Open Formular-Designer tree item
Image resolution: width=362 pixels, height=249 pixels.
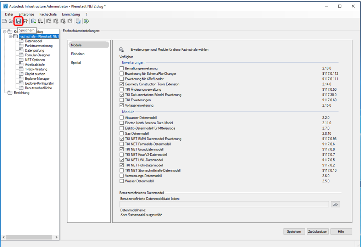pyautogui.click(x=37, y=55)
